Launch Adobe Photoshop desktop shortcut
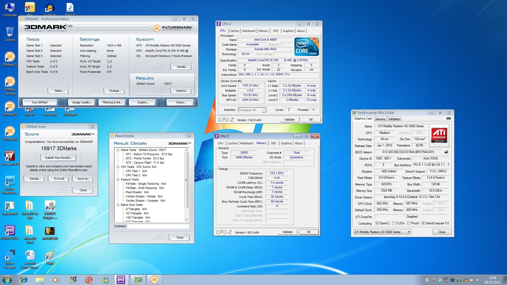 (10, 185)
